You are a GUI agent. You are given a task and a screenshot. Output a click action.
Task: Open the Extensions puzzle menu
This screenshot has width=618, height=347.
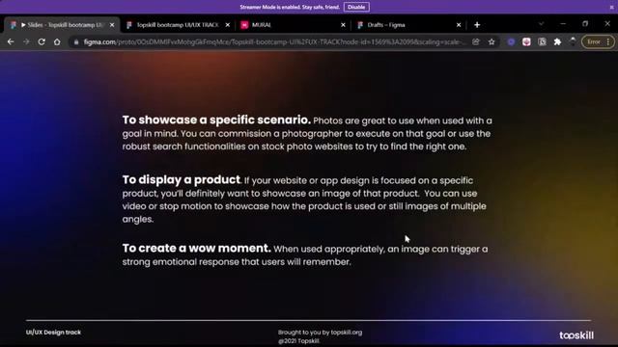pos(557,41)
